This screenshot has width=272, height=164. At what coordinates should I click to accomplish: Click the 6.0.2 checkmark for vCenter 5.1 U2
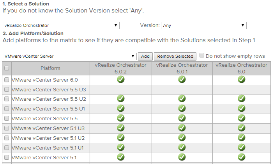121,137
